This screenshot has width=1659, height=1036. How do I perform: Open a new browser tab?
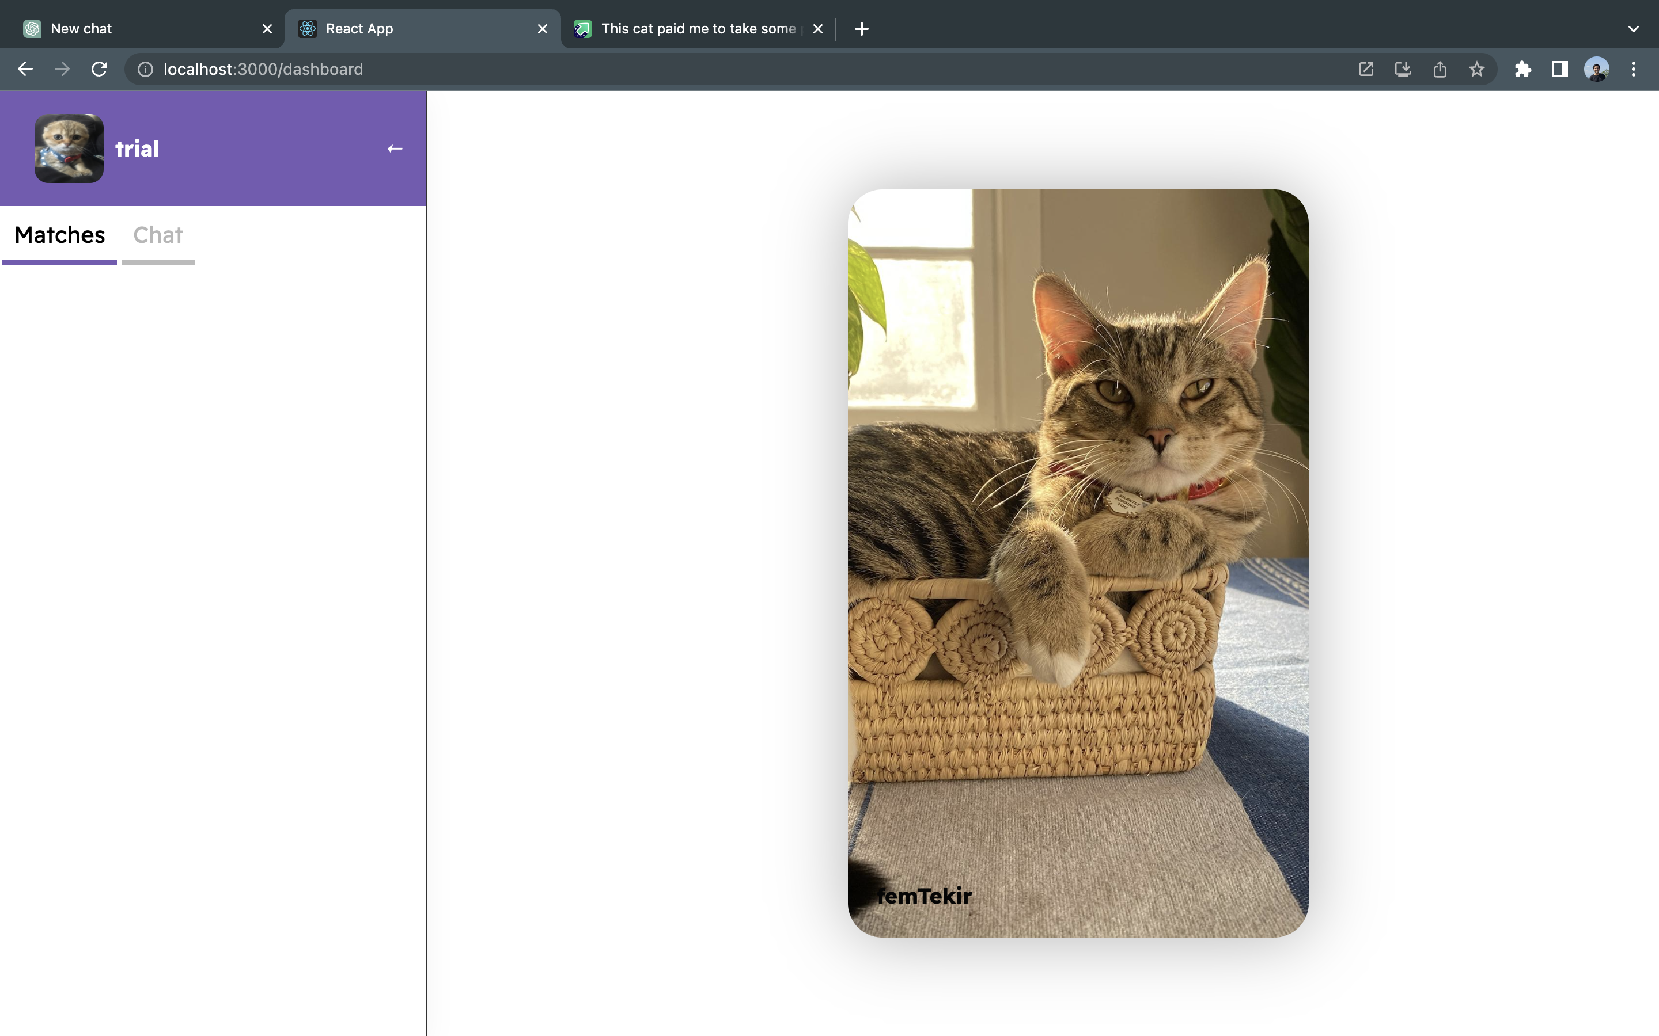[862, 29]
